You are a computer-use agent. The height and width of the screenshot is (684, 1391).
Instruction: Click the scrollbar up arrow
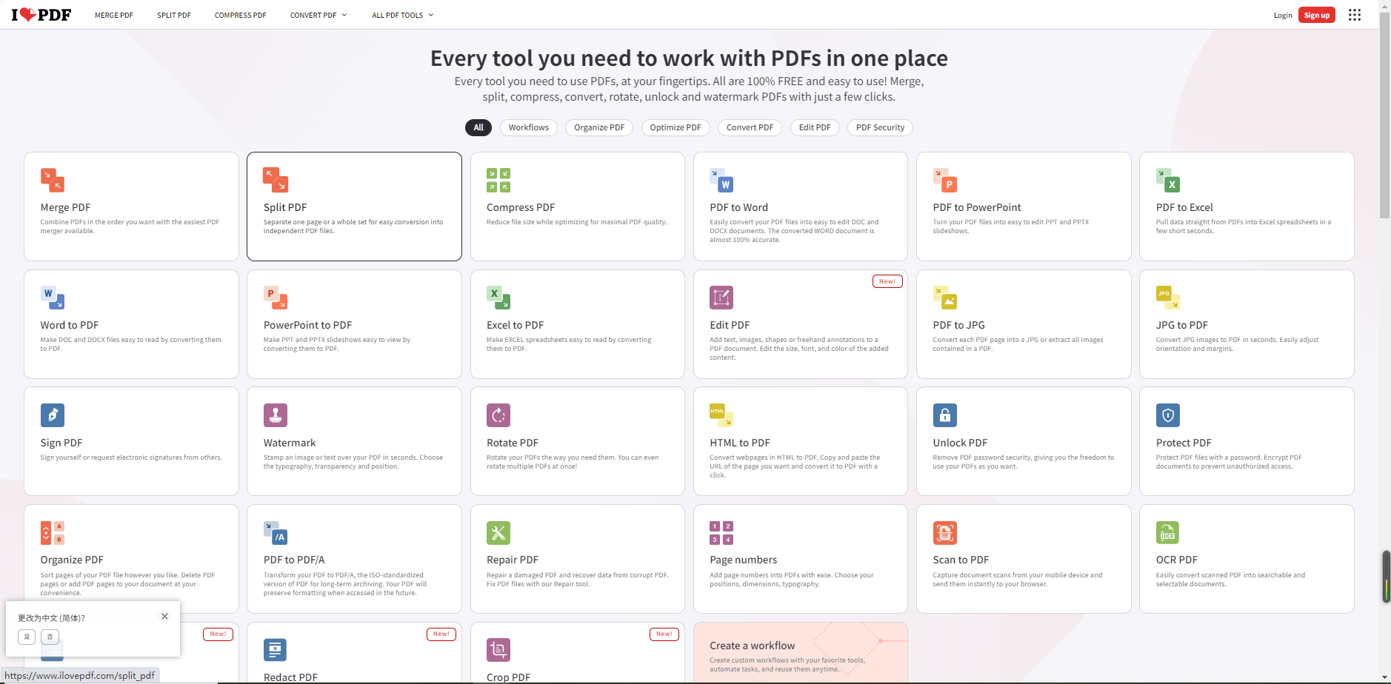click(1384, 5)
